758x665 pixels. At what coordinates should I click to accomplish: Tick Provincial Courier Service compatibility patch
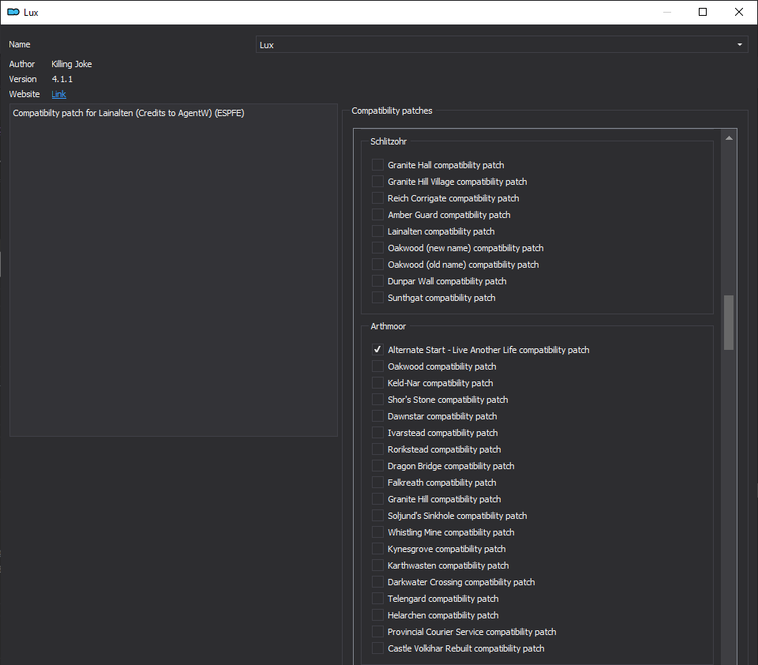click(x=377, y=632)
